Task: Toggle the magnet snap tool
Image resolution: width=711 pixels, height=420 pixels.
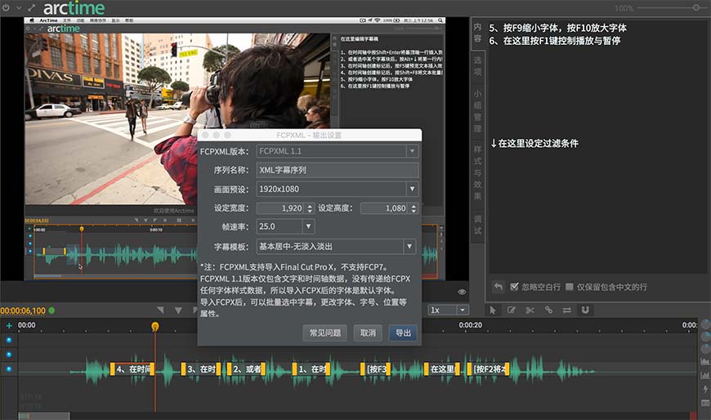Action: (585, 311)
